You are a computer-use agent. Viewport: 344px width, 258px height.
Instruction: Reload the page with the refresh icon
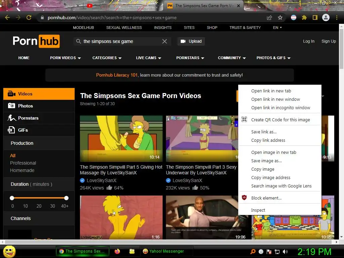(x=29, y=17)
